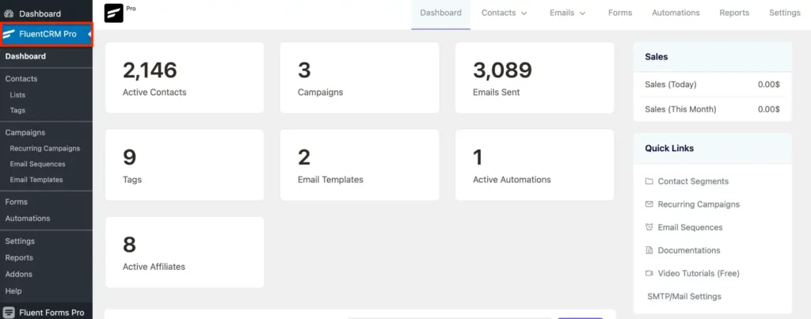811x319 pixels.
Task: Click the FluentCRM Pro sidebar logo icon
Action: point(9,35)
